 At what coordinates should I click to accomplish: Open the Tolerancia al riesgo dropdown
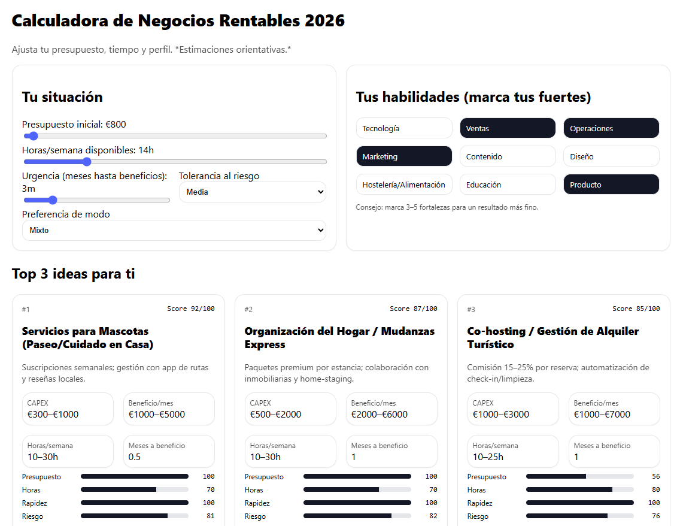253,192
